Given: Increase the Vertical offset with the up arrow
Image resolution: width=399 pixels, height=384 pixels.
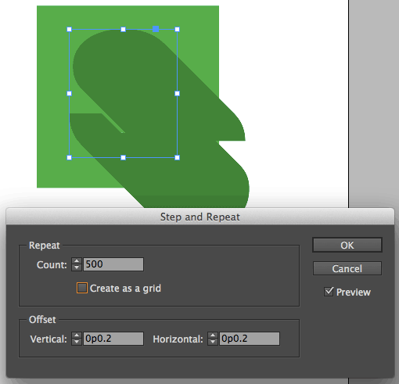Looking at the screenshot, I should 77,336.
